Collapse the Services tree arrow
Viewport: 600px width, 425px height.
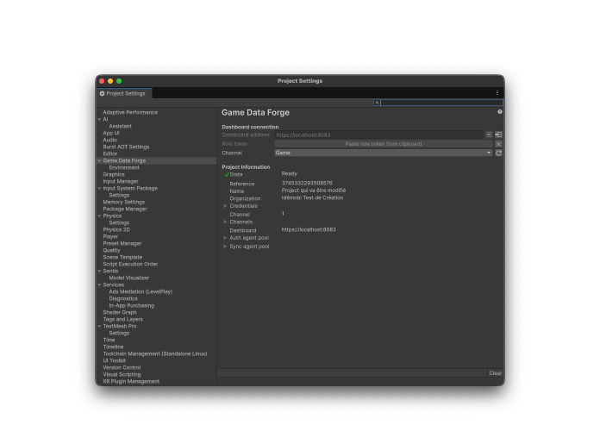point(99,285)
